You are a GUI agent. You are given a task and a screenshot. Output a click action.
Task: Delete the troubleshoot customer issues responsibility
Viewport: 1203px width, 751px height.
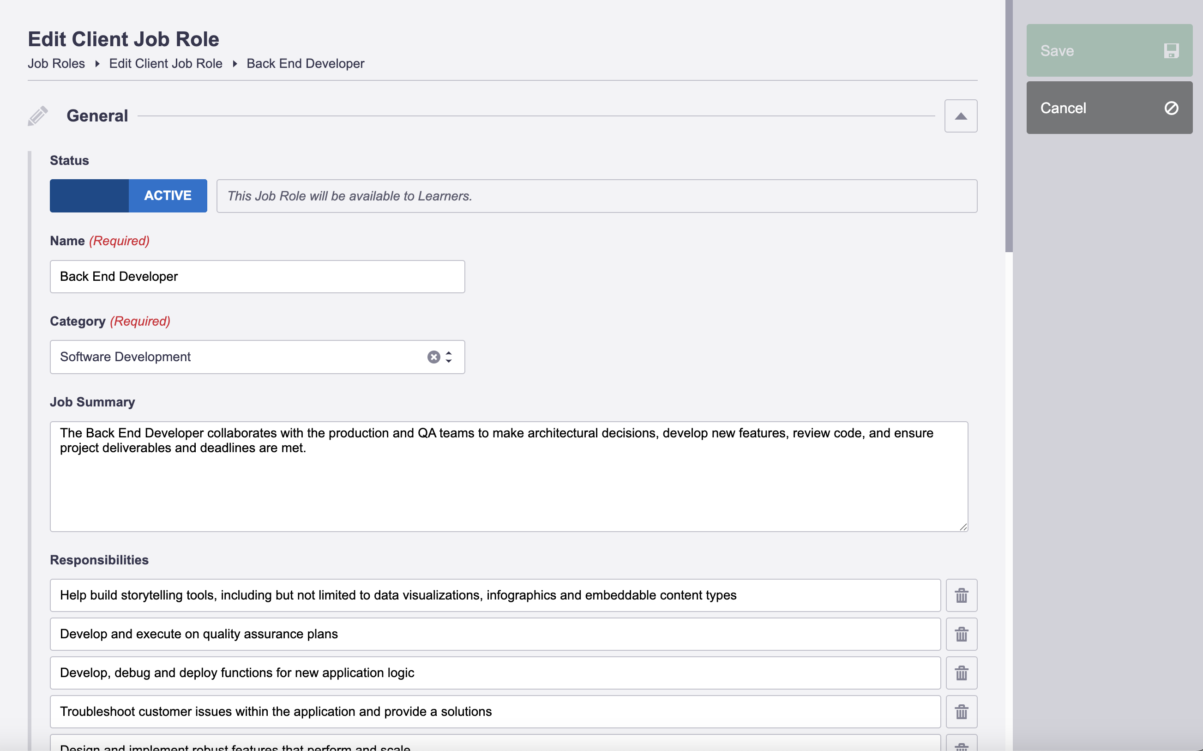tap(961, 711)
